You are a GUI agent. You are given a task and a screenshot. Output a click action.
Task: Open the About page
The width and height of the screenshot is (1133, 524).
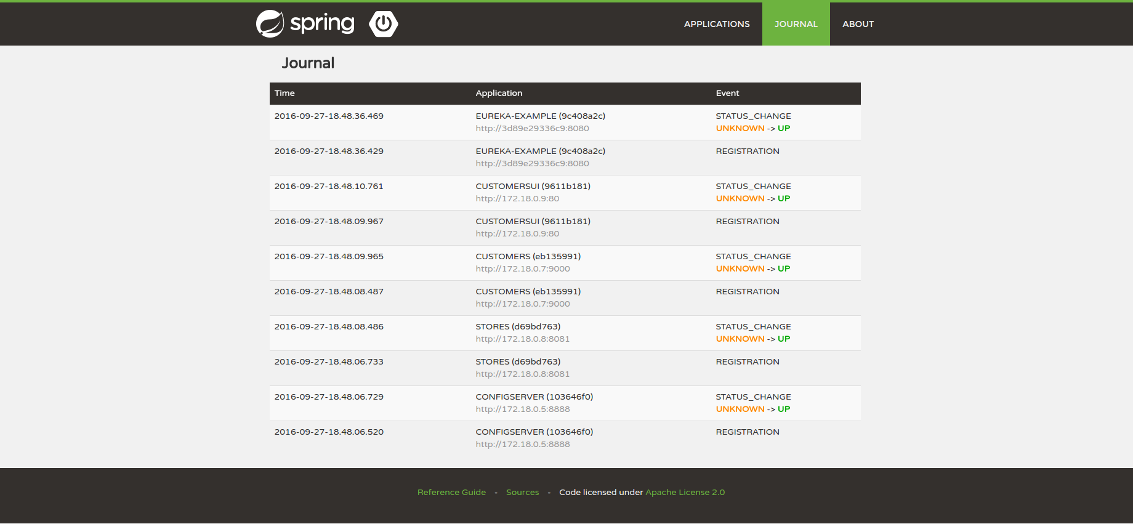coord(858,24)
